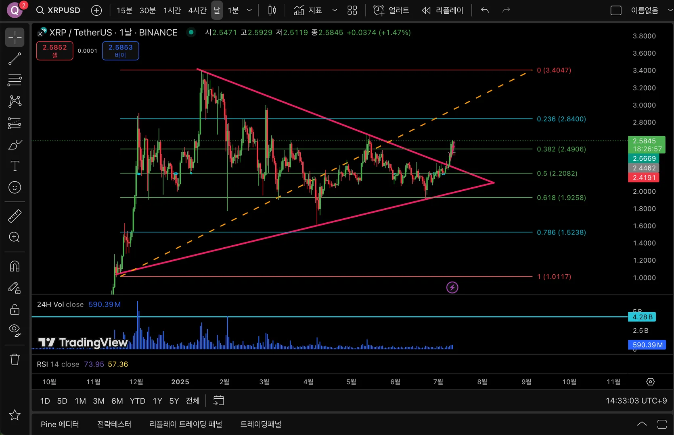Screen dimensions: 674x435
Task: Select the trend line drawing tool
Action: 15,59
